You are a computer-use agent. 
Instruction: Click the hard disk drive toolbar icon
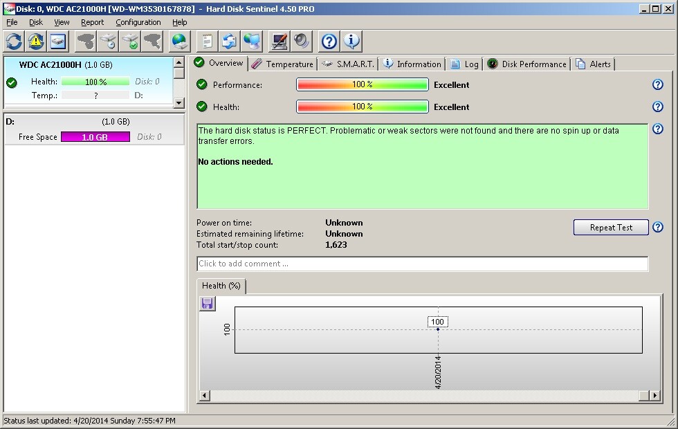point(58,42)
